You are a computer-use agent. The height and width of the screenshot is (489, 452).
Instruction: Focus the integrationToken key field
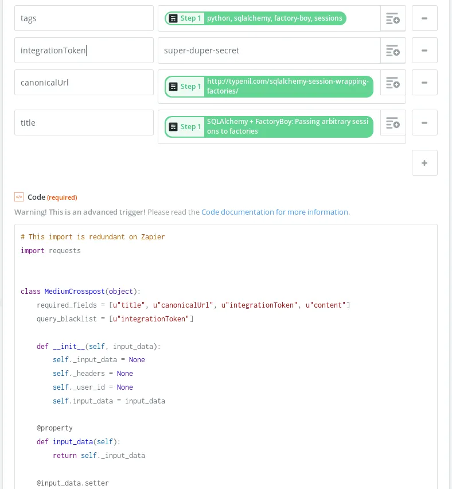(x=84, y=51)
